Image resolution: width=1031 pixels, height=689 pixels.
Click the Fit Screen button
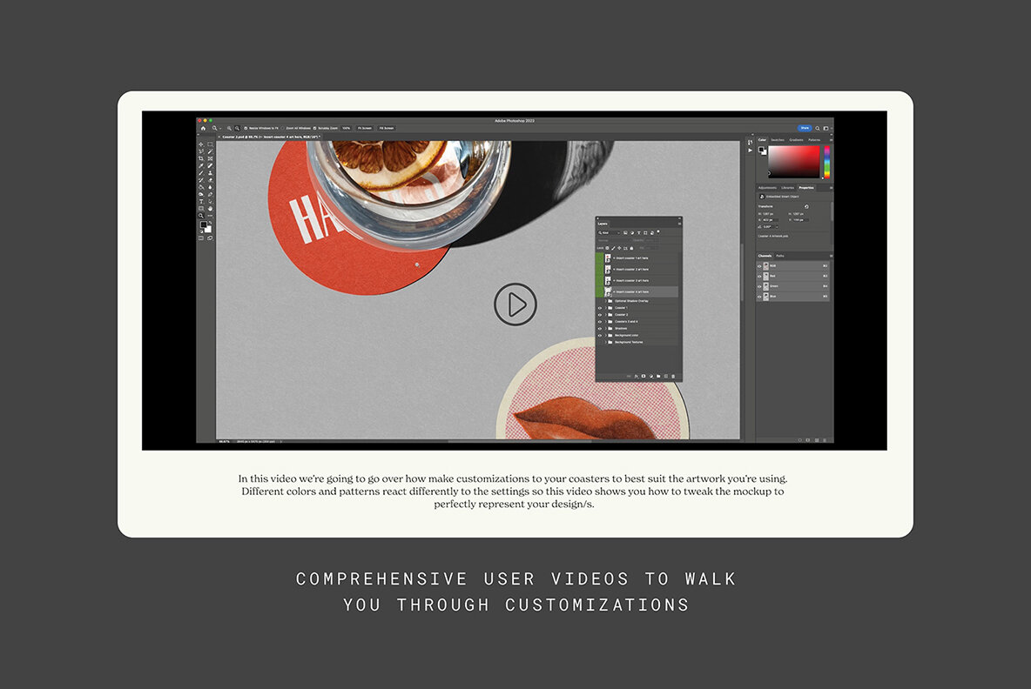pos(364,128)
